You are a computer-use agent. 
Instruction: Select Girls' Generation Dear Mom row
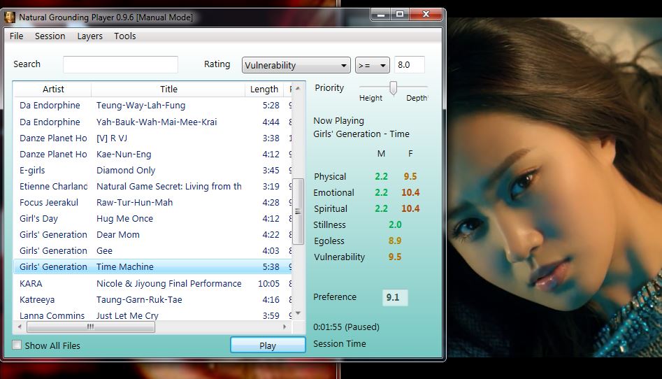coord(153,234)
